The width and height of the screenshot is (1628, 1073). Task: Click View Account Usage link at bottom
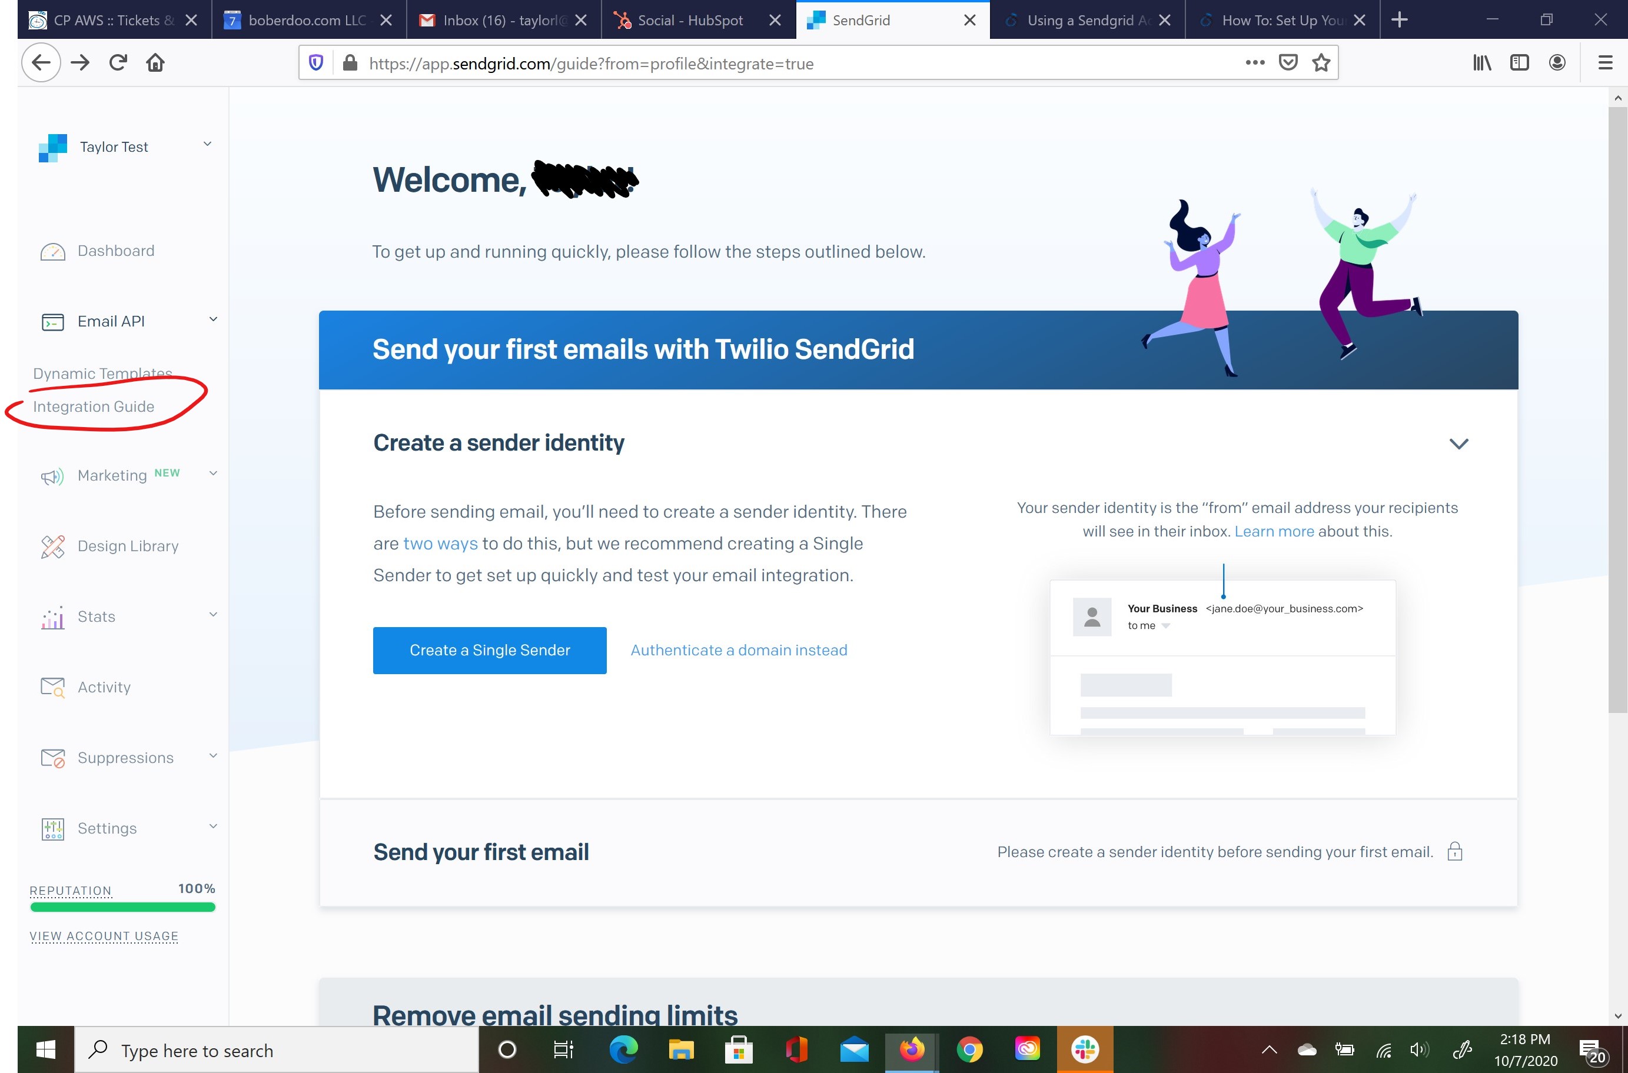pyautogui.click(x=104, y=937)
